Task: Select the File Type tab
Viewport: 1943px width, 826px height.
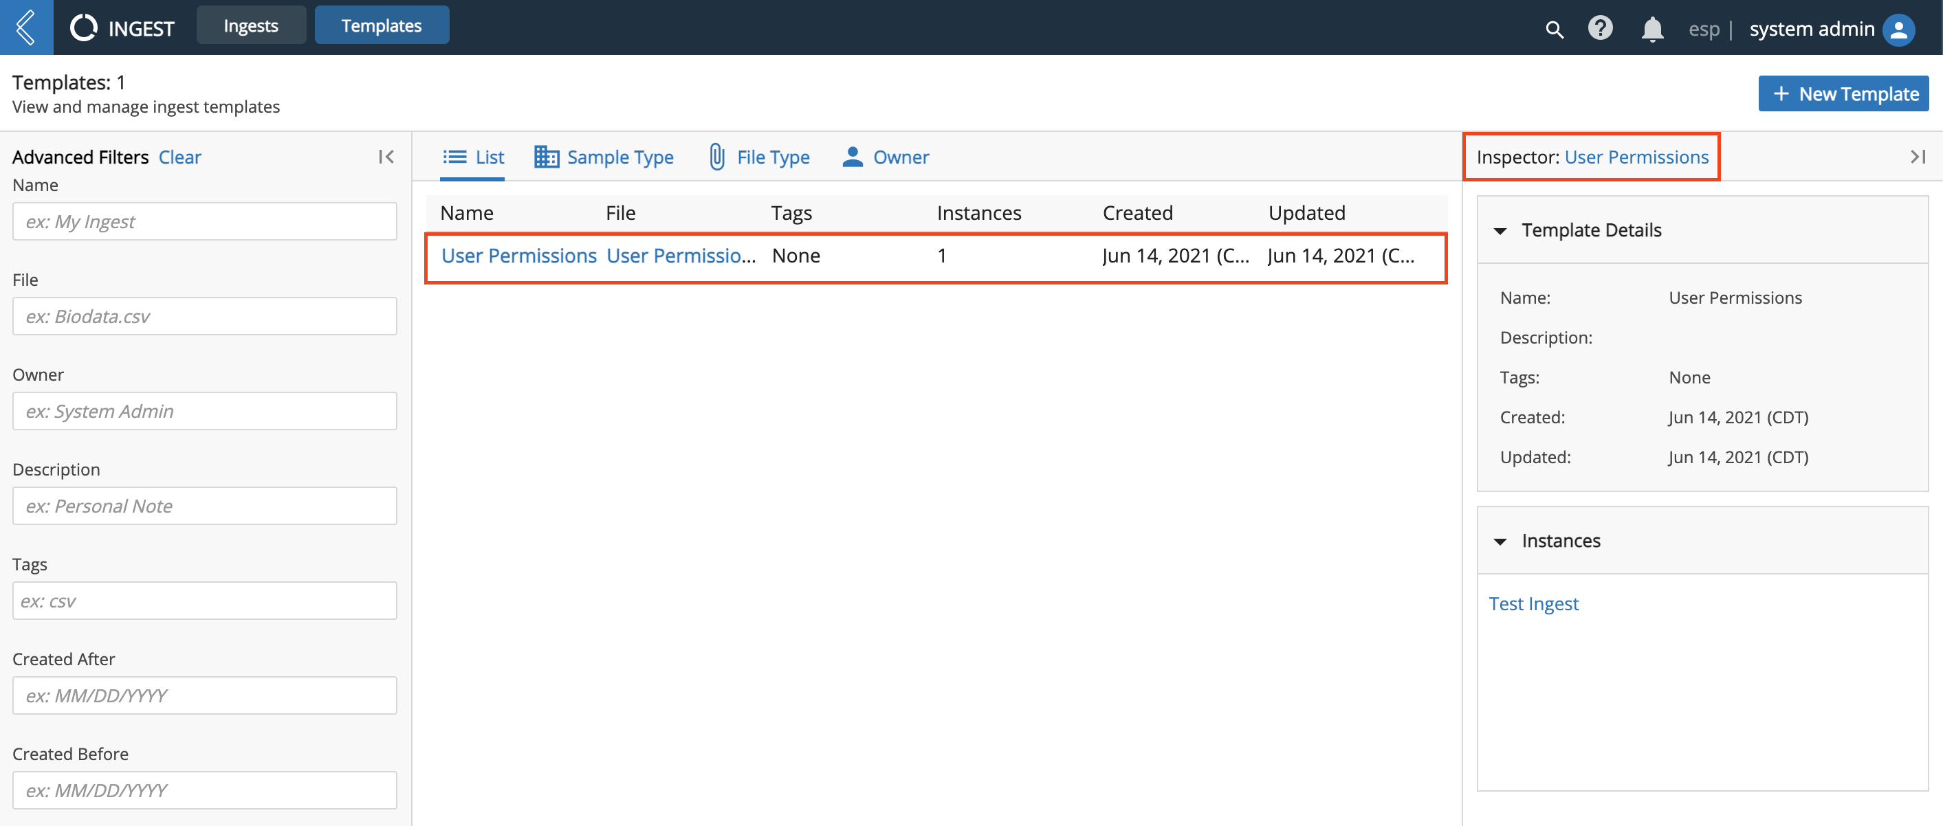Action: [x=760, y=157]
